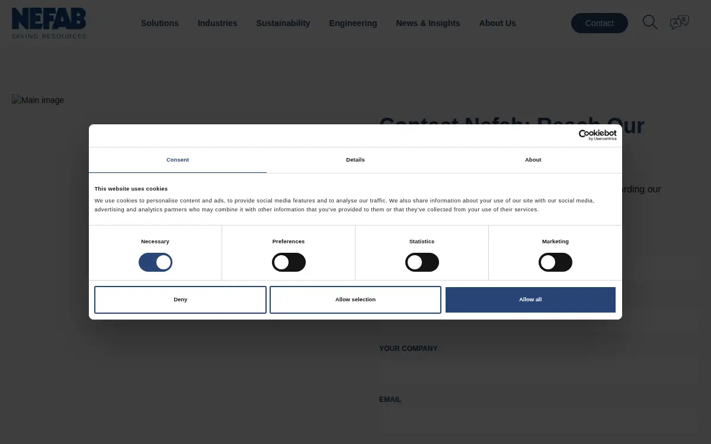Switch to the About tab
The width and height of the screenshot is (711, 444).
(x=533, y=160)
